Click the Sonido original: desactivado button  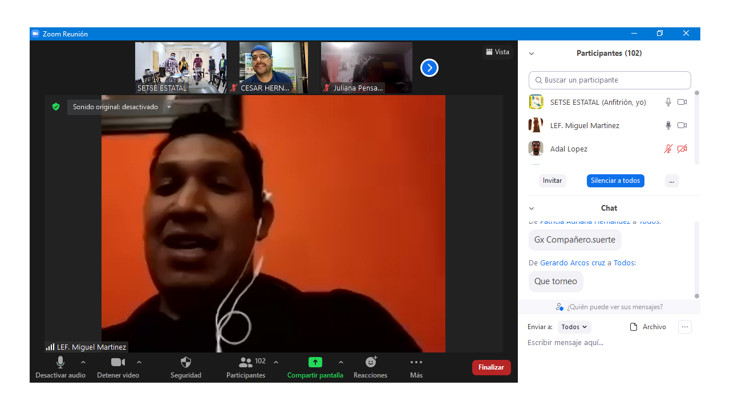coord(115,107)
